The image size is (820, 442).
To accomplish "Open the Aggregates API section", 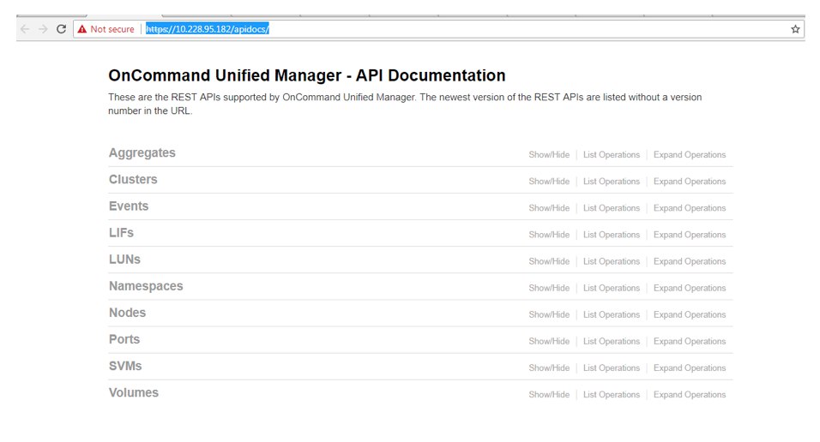I will 142,153.
